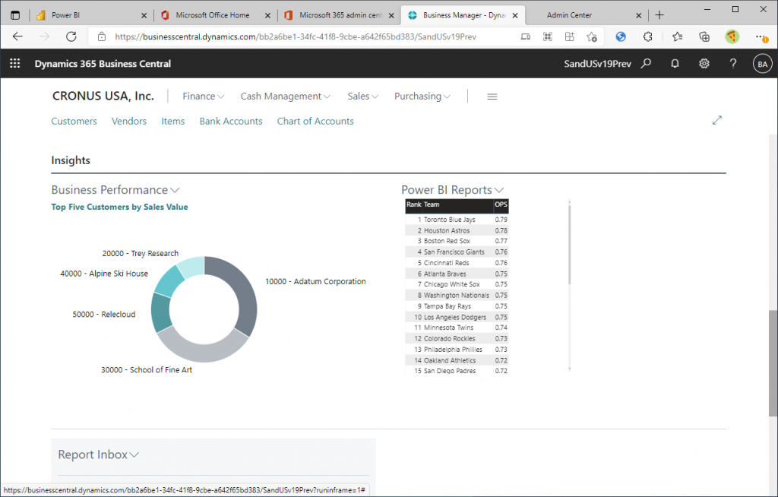The height and width of the screenshot is (497, 778).
Task: Click the CRONUS USA, Inc. company name
Action: (x=103, y=96)
